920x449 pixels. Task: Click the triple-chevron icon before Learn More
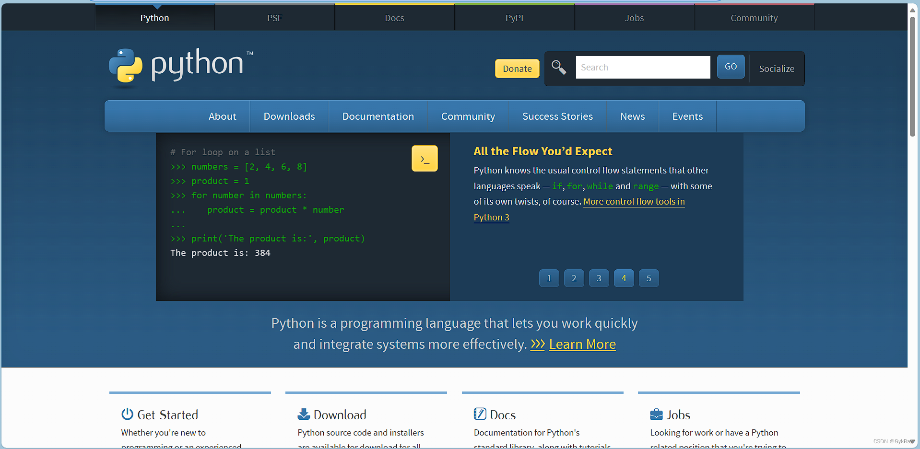point(537,344)
